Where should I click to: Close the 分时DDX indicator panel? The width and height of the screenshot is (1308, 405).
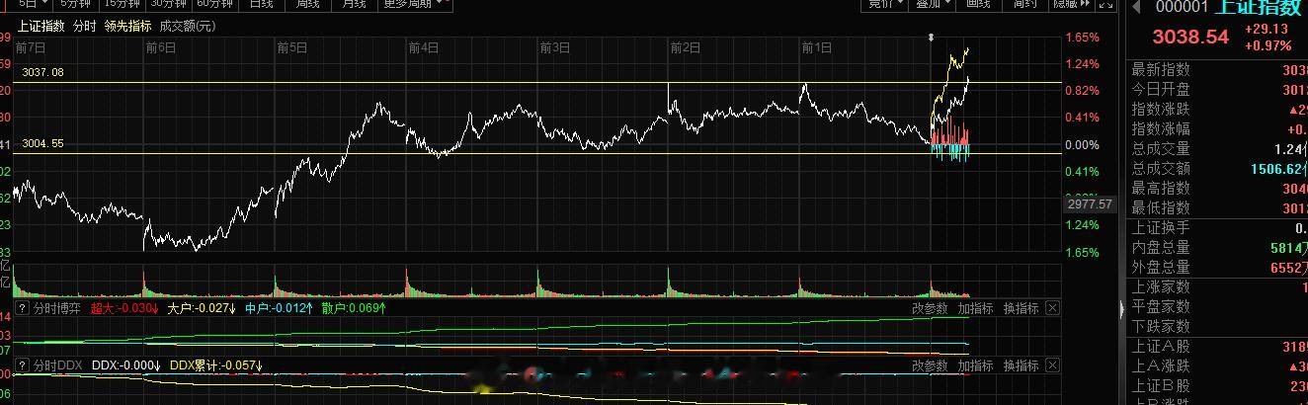[1052, 365]
